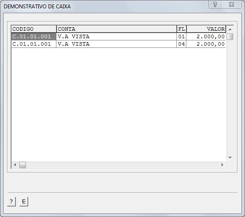Click FL value 04

(x=182, y=44)
